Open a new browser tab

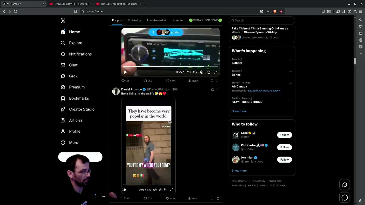click(x=144, y=4)
